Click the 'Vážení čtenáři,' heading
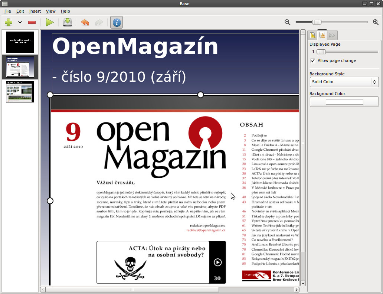 coord(115,183)
